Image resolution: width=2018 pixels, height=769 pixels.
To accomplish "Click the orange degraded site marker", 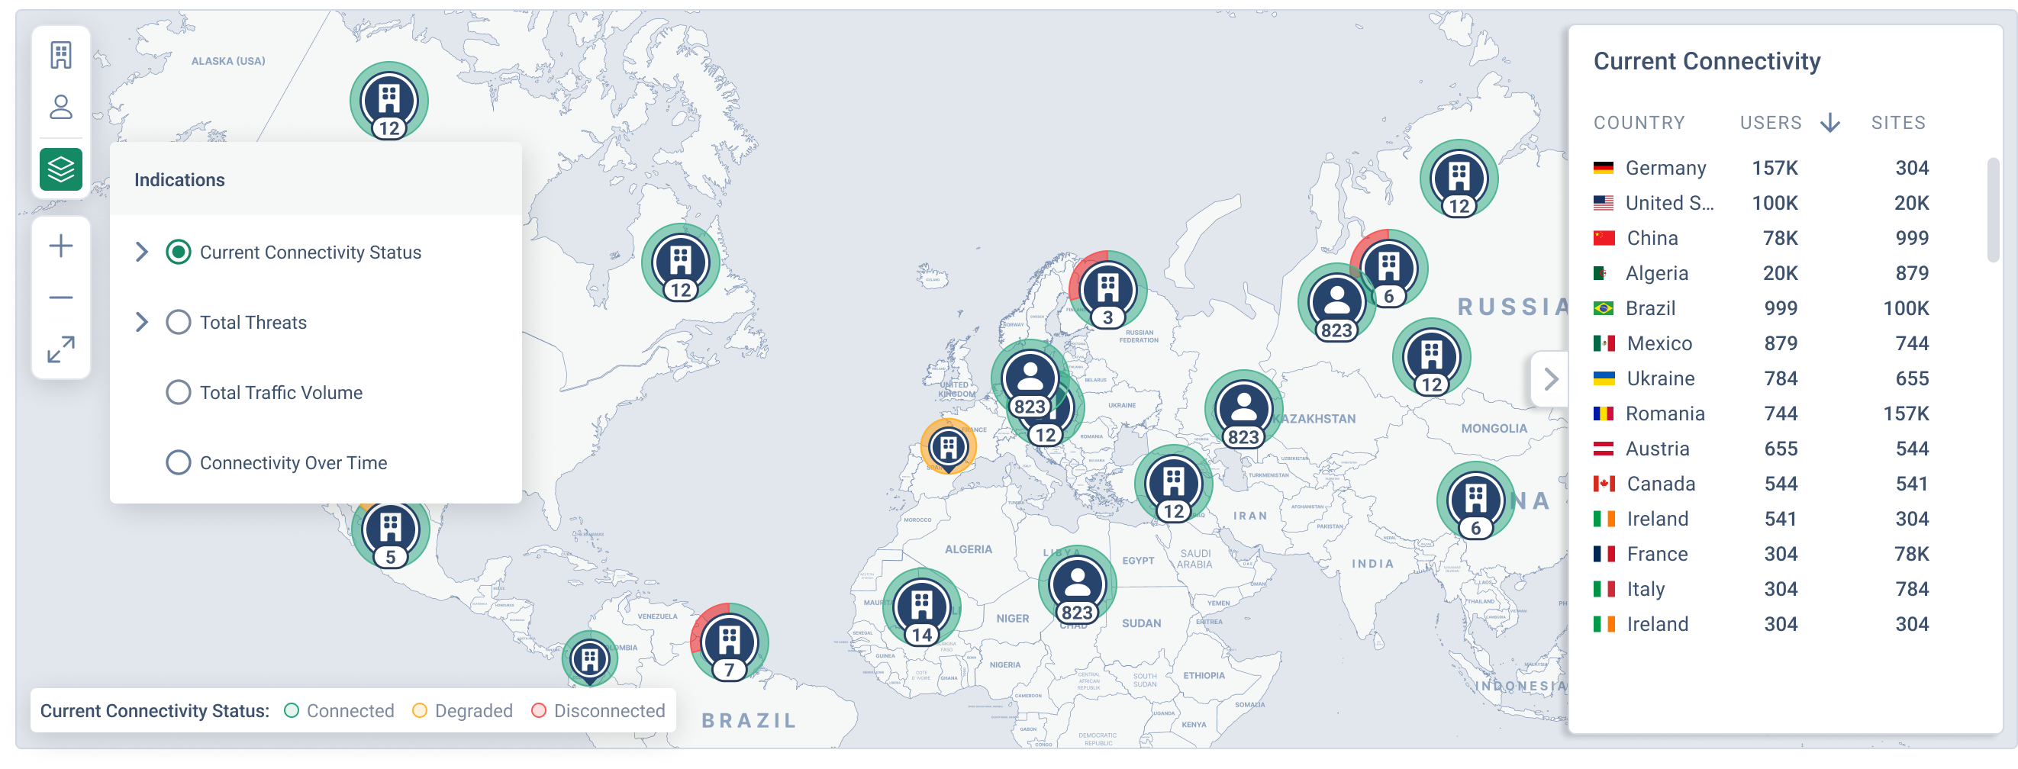I will 948,446.
